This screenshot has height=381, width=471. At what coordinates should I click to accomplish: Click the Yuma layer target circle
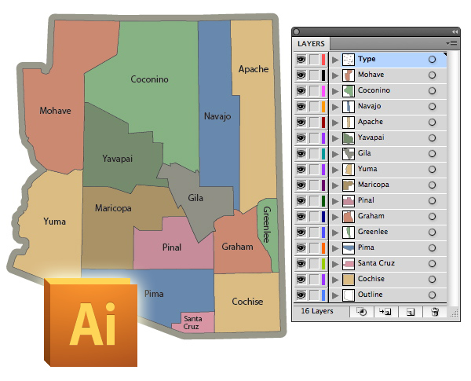[432, 170]
